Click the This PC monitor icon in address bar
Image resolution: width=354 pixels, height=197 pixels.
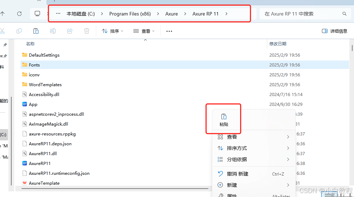click(37, 13)
